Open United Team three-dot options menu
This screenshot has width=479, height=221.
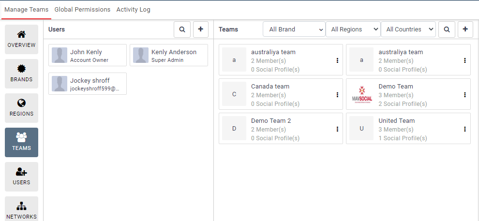pyautogui.click(x=465, y=129)
